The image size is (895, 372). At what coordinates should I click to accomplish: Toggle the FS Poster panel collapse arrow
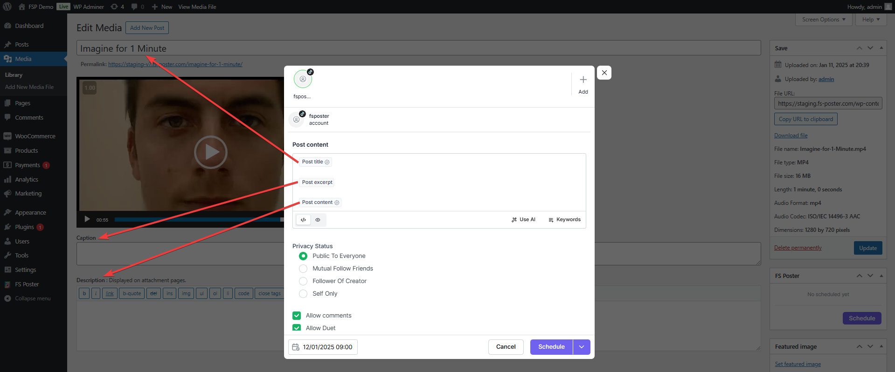pyautogui.click(x=881, y=276)
